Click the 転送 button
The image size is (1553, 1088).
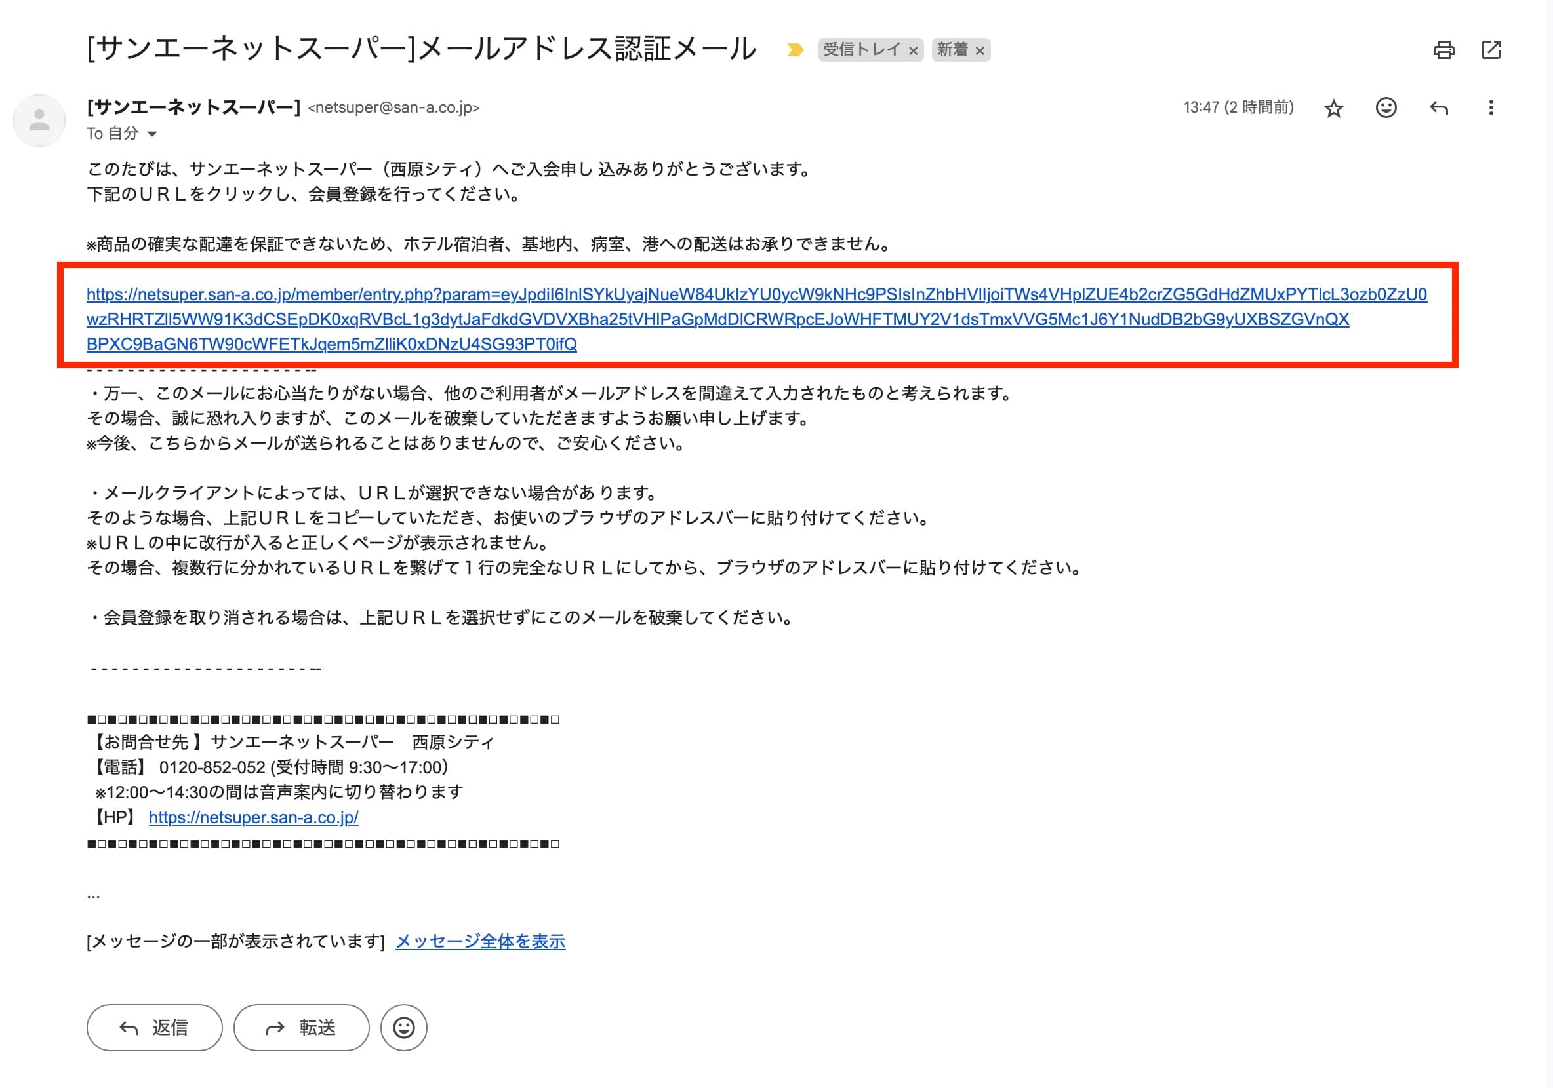pyautogui.click(x=302, y=1027)
